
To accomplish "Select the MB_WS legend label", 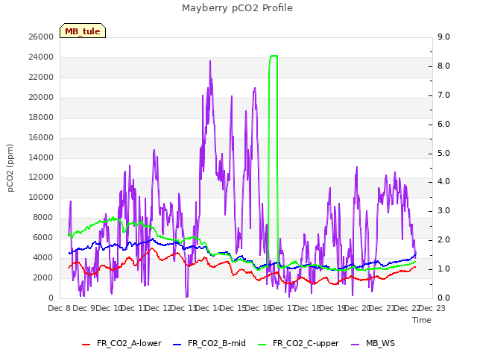I will pos(380,343).
